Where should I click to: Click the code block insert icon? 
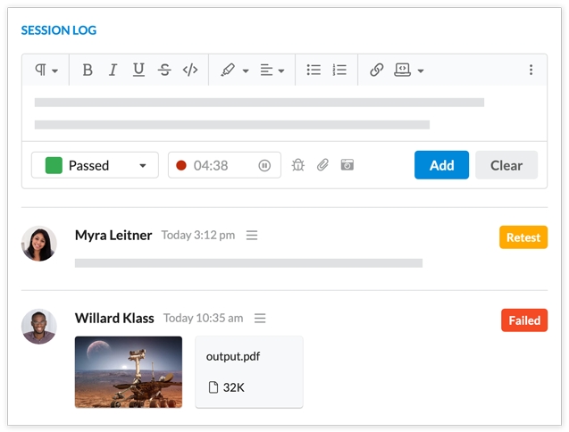[403, 70]
